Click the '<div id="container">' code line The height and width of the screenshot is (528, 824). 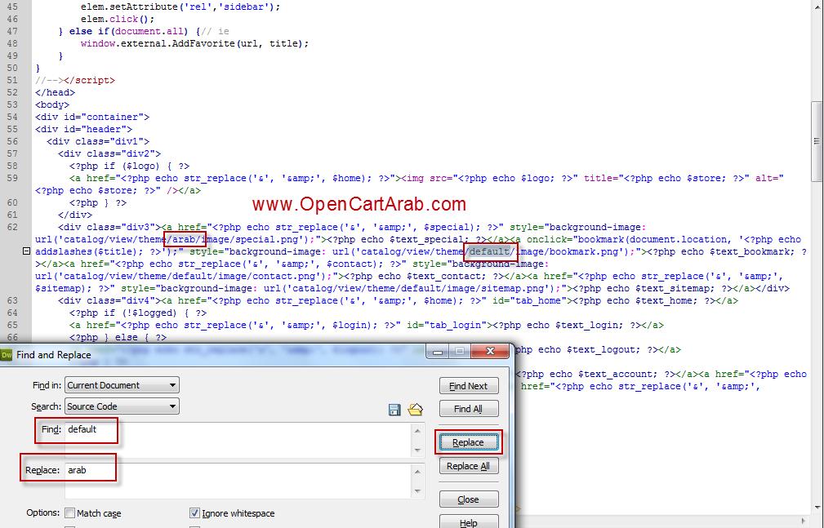[x=92, y=118]
